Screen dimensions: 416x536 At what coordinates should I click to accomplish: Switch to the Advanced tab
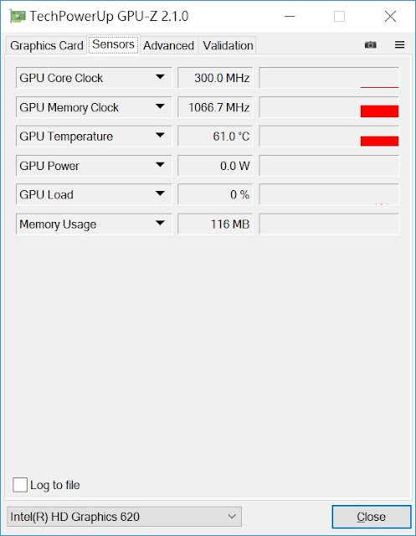[x=168, y=45]
